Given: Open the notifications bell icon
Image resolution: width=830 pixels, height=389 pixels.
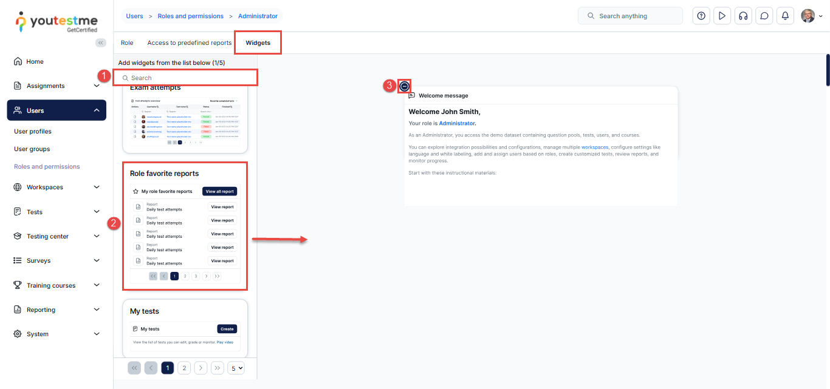Looking at the screenshot, I should coord(785,16).
